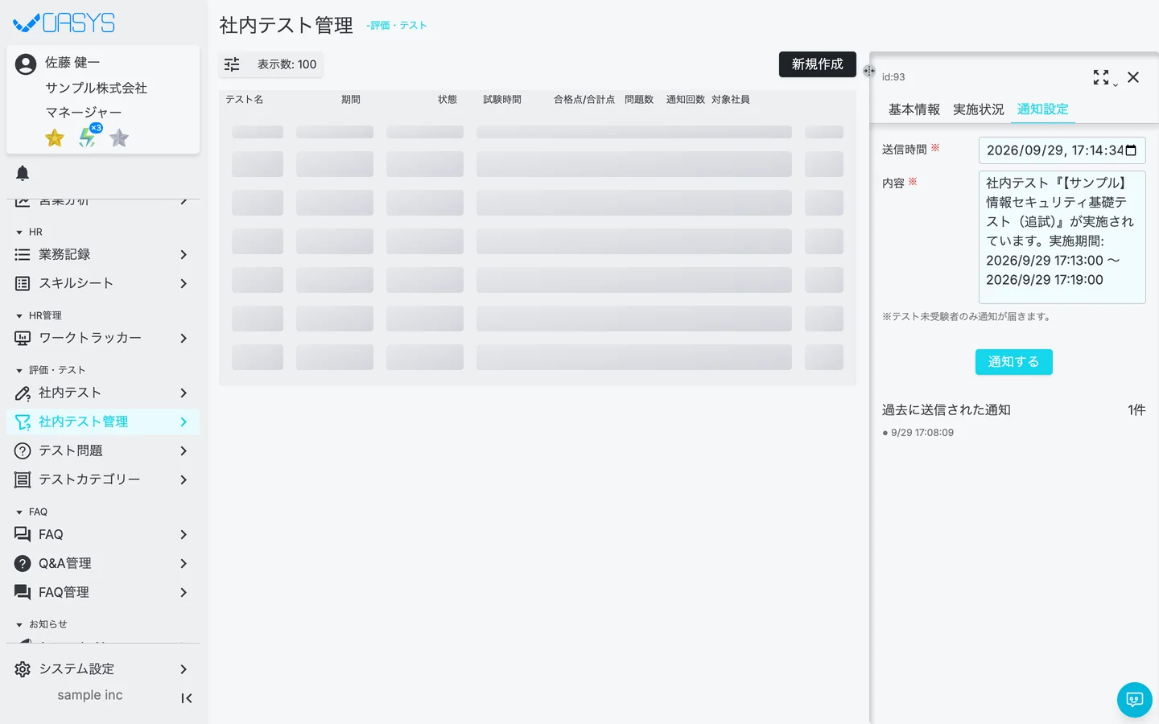Open the notification bell
1159x724 pixels.
(23, 173)
